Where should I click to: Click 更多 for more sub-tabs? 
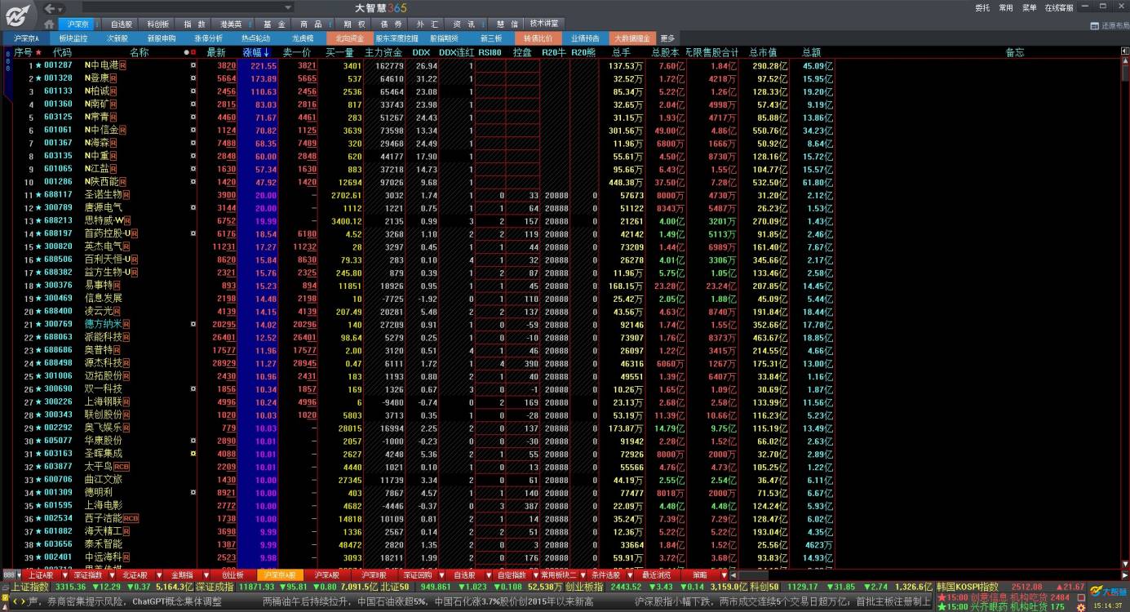click(667, 38)
